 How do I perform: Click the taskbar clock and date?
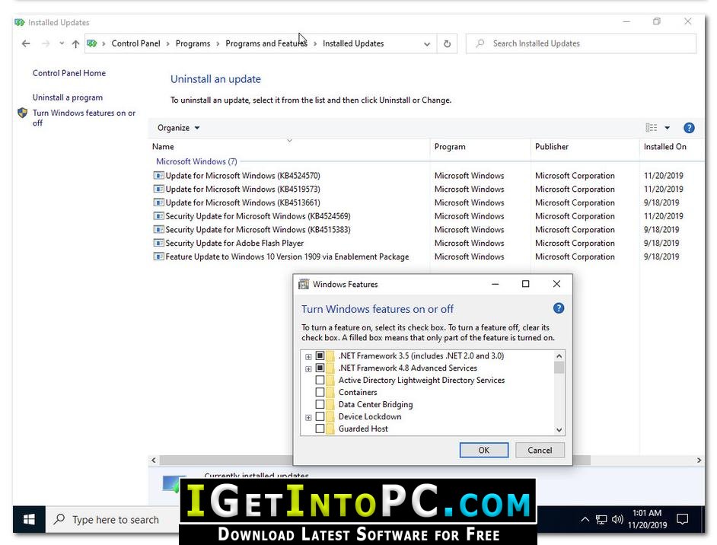click(x=647, y=519)
